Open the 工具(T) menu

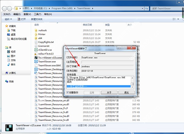pyautogui.click(x=37, y=14)
